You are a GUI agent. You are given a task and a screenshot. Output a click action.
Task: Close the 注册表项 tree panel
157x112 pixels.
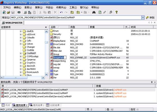(46, 27)
